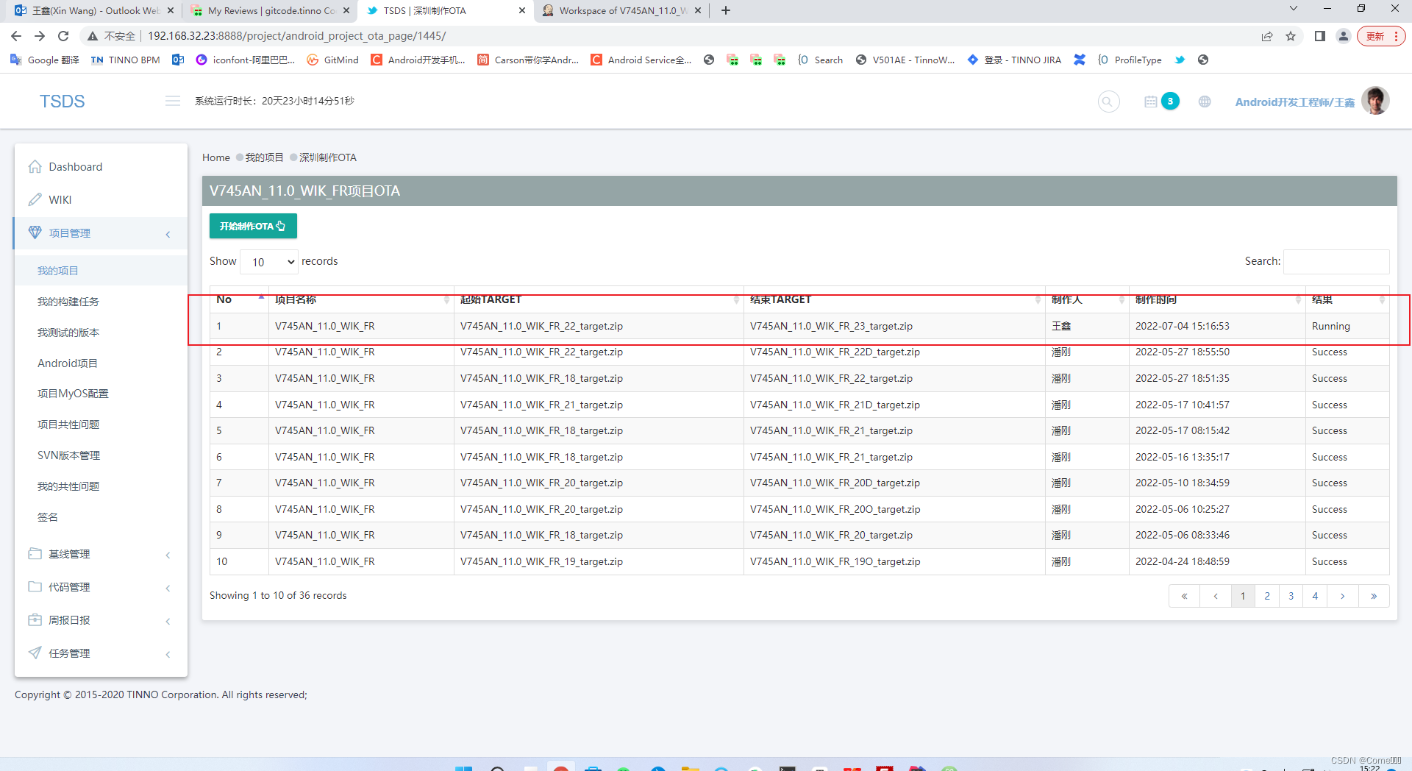Expand the 代码管理 sidebar section
Screen dimensions: 1412x771
[101, 587]
